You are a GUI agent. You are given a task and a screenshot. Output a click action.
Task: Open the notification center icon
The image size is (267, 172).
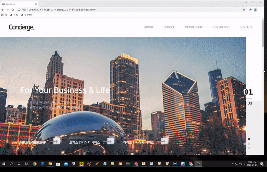click(x=262, y=164)
